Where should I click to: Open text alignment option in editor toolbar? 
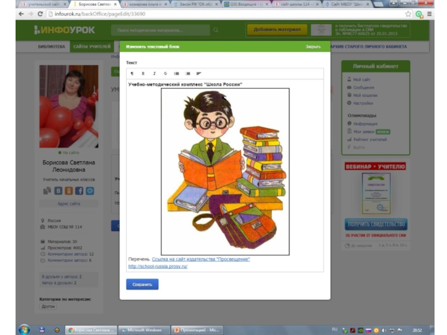199,74
